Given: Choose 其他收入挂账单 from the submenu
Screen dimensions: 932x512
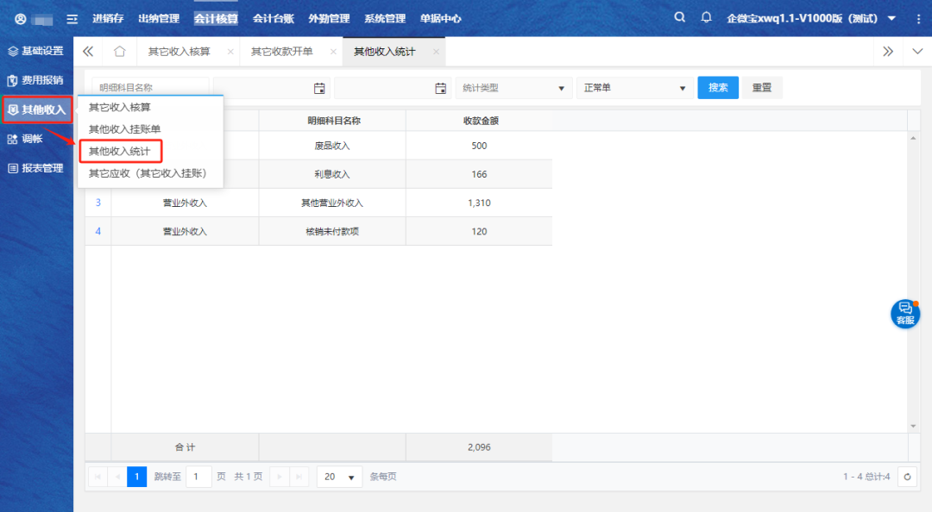Looking at the screenshot, I should tap(124, 129).
